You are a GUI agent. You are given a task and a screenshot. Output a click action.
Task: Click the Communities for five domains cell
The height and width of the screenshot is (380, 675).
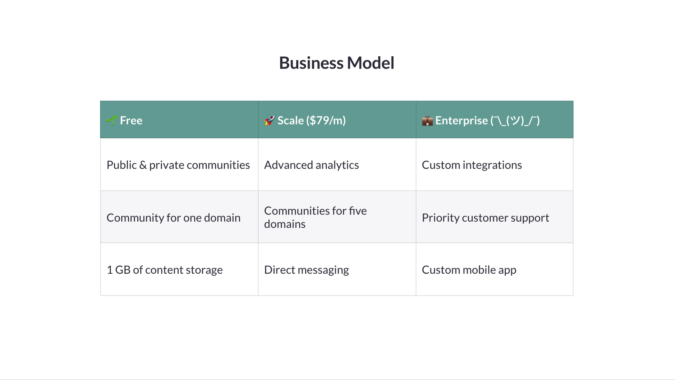(x=337, y=217)
